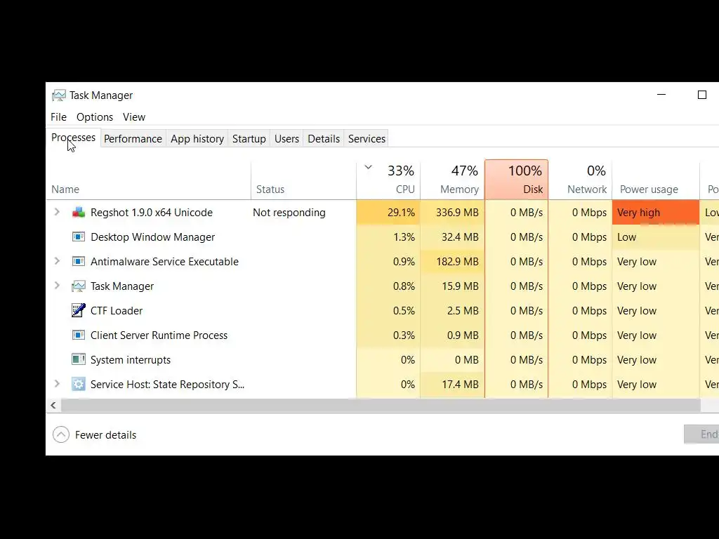Click Fewer details link
719x539 pixels.
pyautogui.click(x=105, y=435)
